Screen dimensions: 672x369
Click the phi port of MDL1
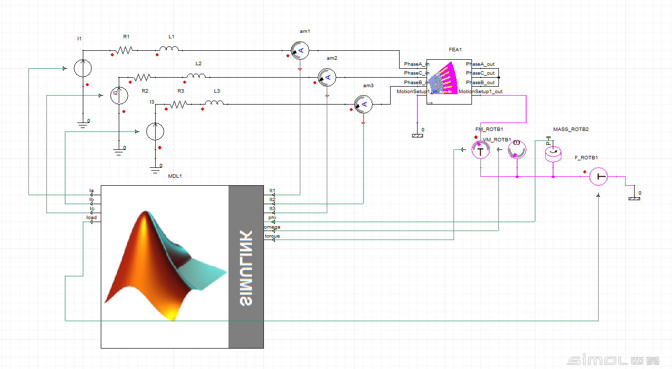pos(272,218)
